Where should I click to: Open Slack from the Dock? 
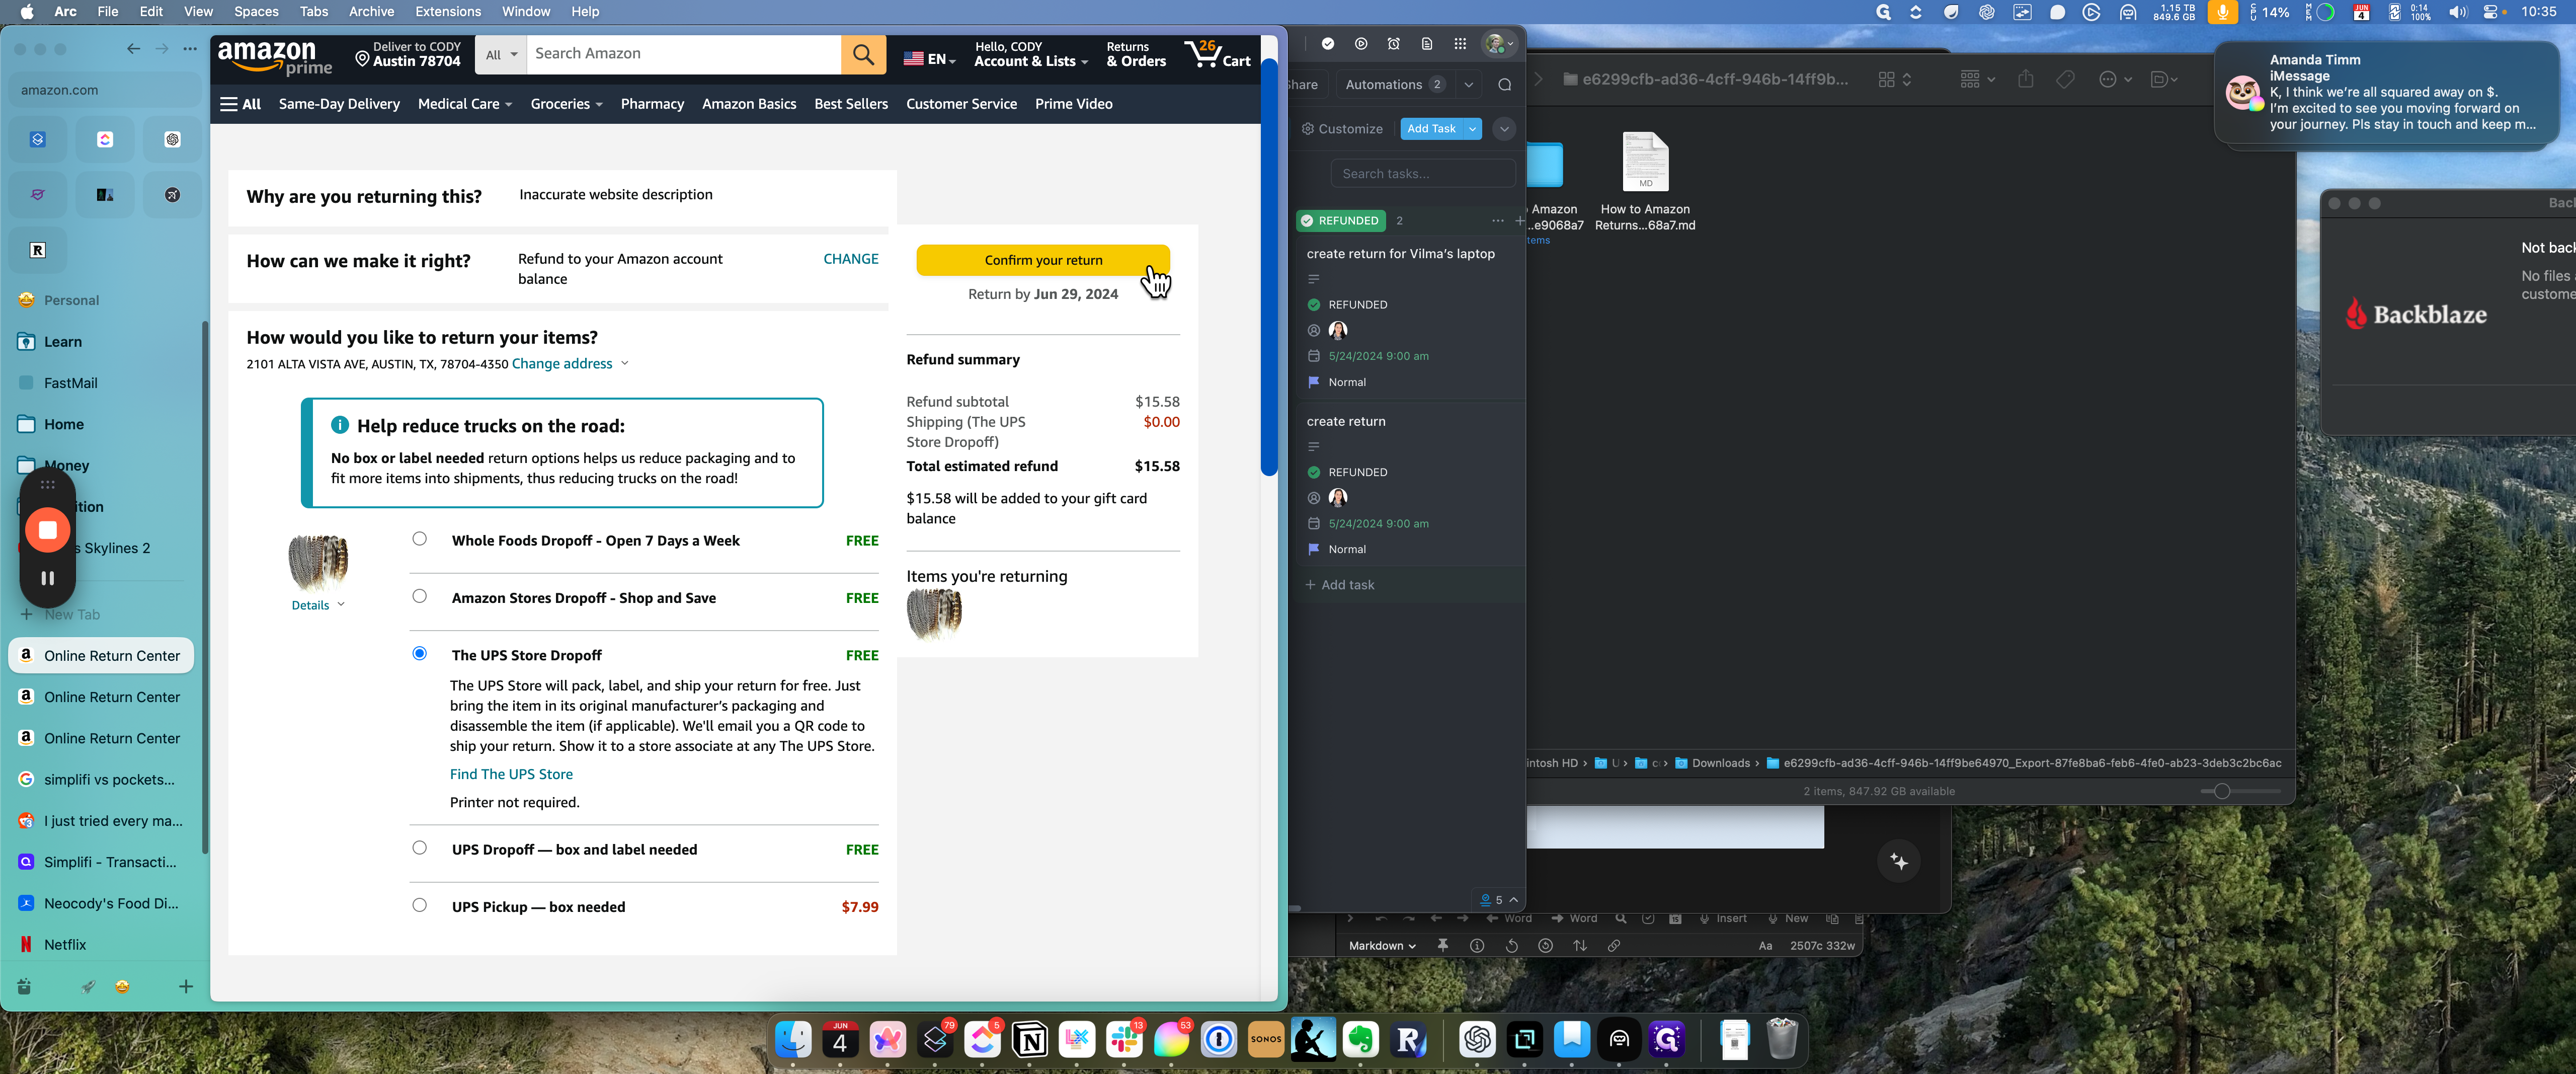pos(1124,1040)
